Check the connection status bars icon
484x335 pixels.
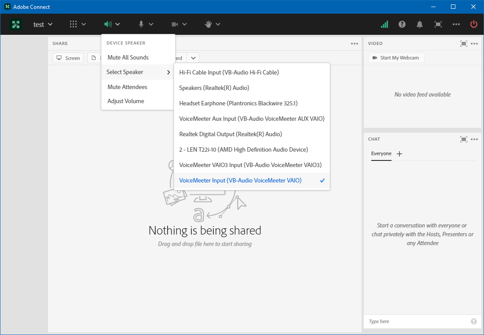click(384, 24)
